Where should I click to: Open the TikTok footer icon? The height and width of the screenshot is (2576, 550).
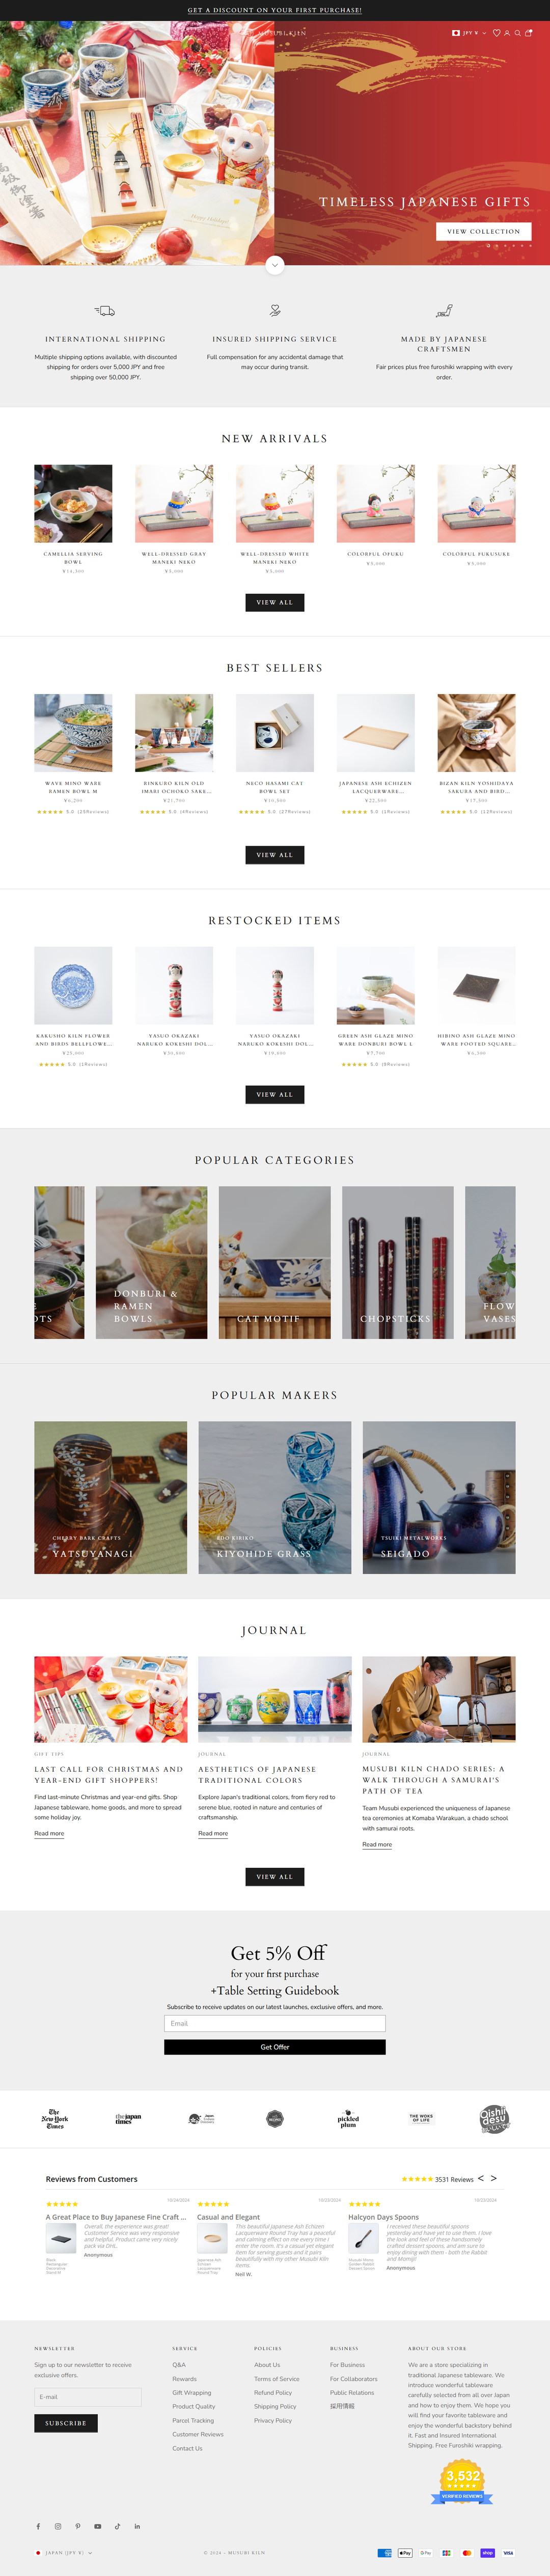click(x=117, y=2526)
